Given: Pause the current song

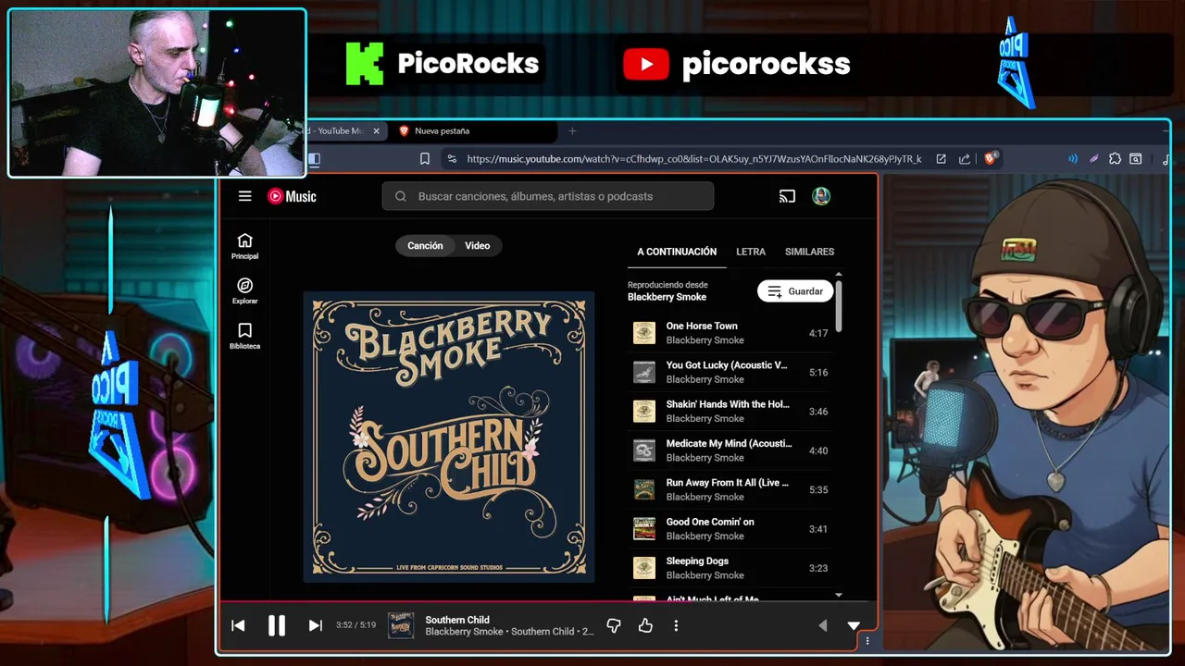Looking at the screenshot, I should tap(276, 625).
